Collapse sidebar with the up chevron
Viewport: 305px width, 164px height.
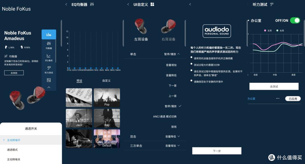[x=49, y=87]
